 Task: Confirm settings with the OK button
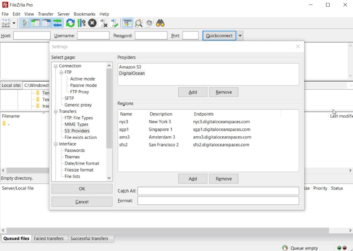[x=82, y=189]
